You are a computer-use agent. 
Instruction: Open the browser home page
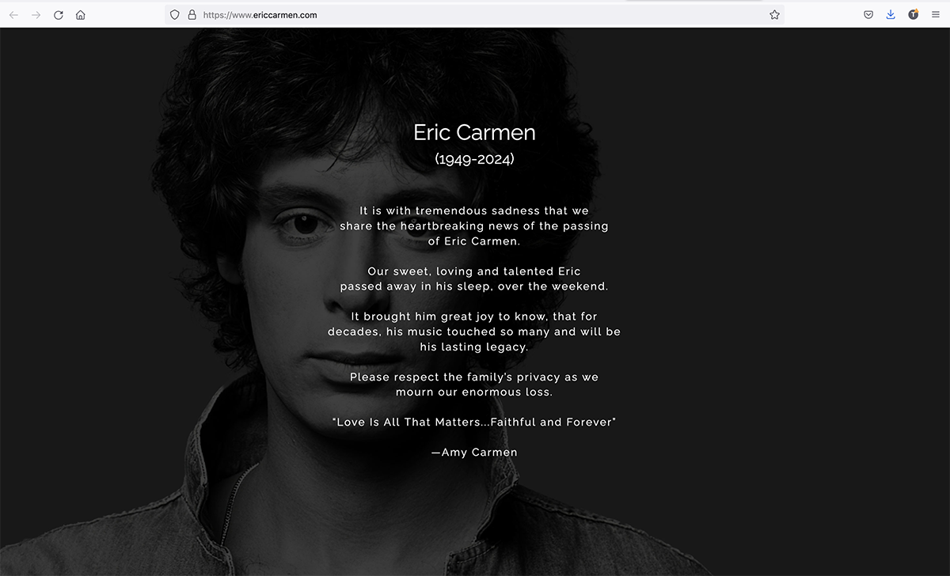point(81,14)
